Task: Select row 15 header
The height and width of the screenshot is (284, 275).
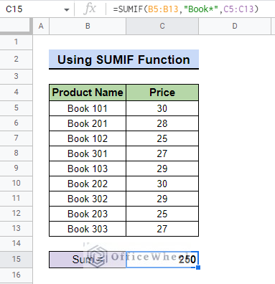Action: click(x=16, y=260)
